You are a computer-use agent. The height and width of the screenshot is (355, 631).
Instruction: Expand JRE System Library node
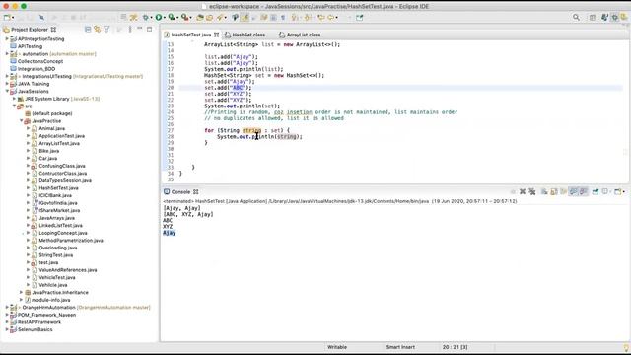click(14, 99)
